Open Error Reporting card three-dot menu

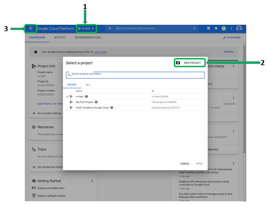click(234, 131)
